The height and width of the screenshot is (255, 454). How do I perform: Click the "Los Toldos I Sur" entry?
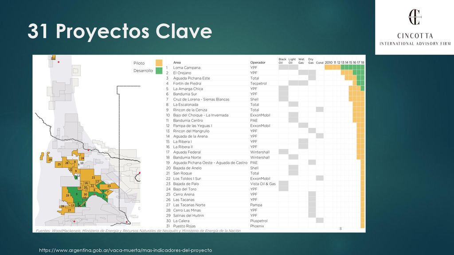click(x=187, y=179)
